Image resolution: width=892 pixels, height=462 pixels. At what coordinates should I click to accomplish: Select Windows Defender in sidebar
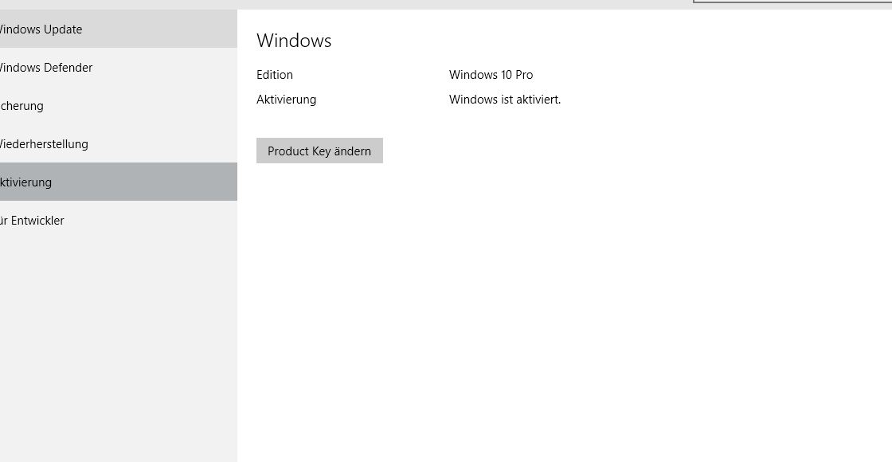click(119, 67)
